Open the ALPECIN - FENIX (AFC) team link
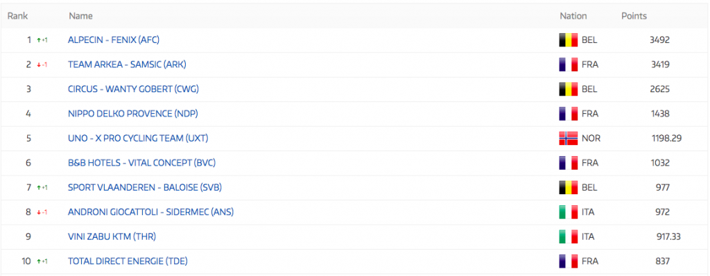The width and height of the screenshot is (710, 276). pyautogui.click(x=114, y=40)
